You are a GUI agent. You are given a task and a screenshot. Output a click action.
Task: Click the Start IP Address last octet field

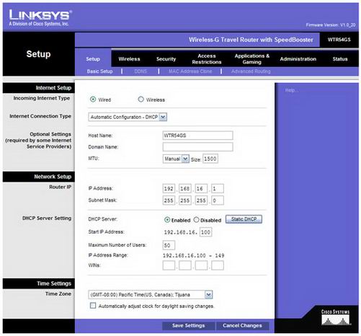[x=205, y=232]
